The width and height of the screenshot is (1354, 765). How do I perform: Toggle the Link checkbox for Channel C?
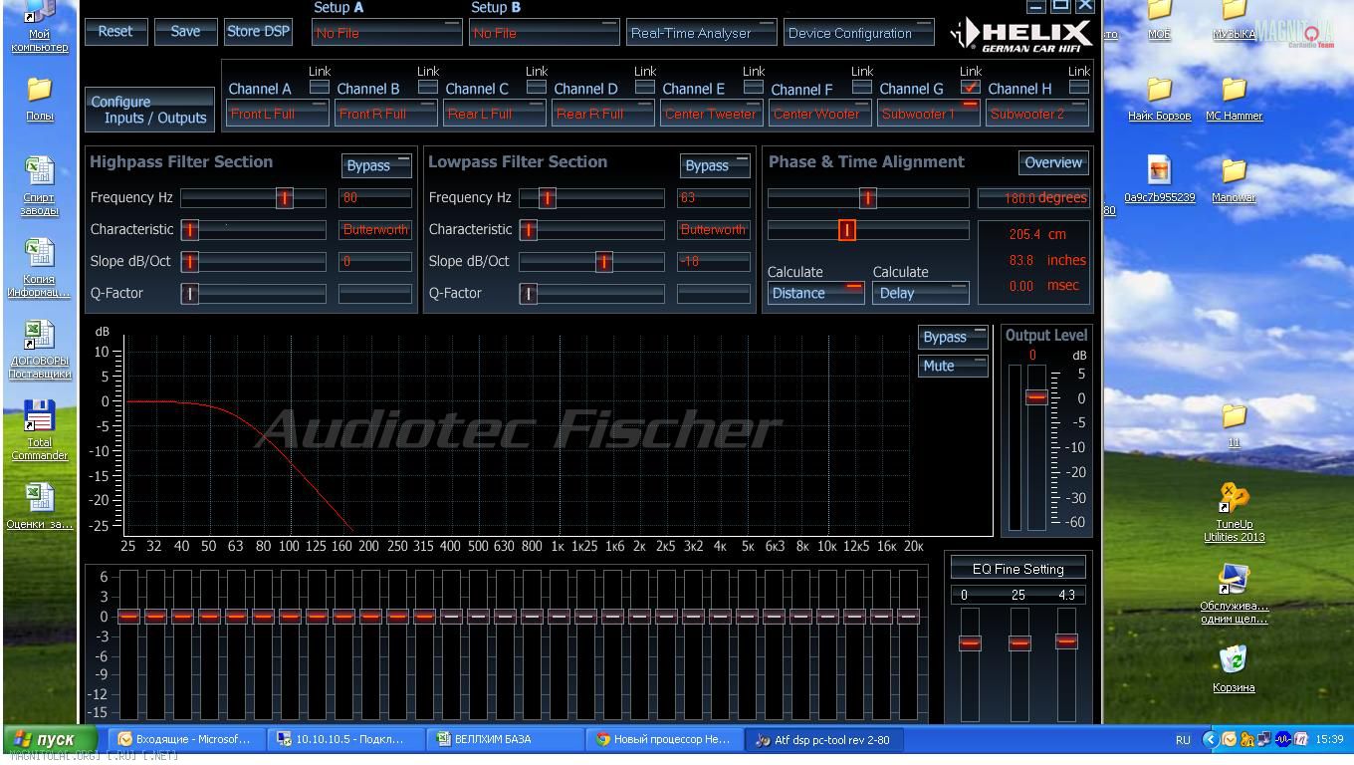coord(536,87)
